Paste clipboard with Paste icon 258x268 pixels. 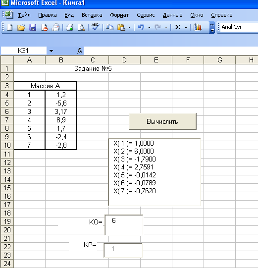121,27
